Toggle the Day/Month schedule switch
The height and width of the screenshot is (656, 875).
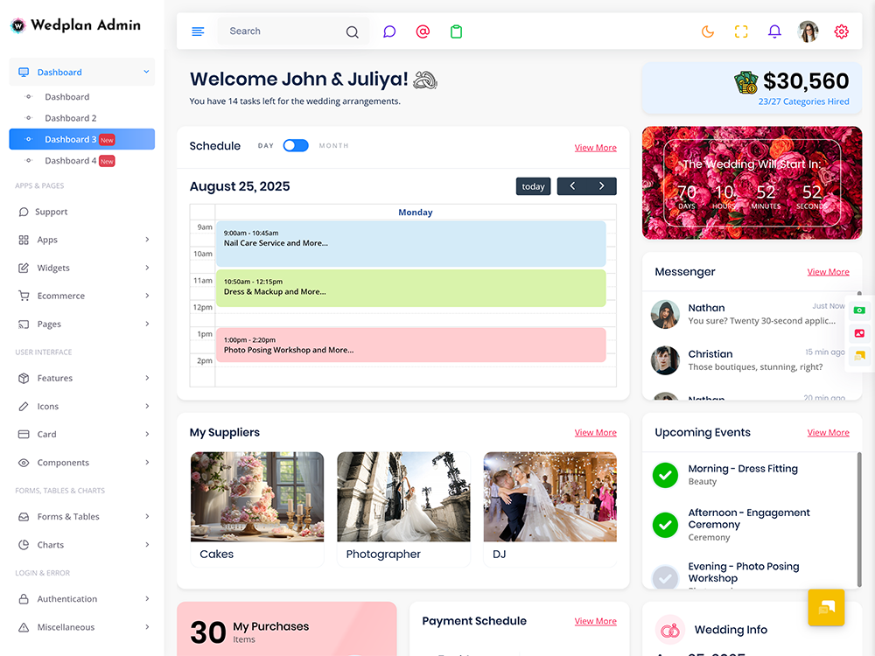coord(296,145)
